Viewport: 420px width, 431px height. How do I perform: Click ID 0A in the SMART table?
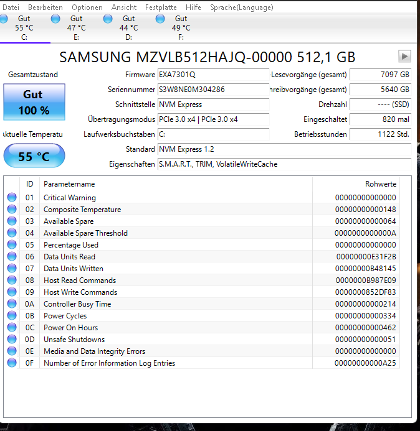29,304
